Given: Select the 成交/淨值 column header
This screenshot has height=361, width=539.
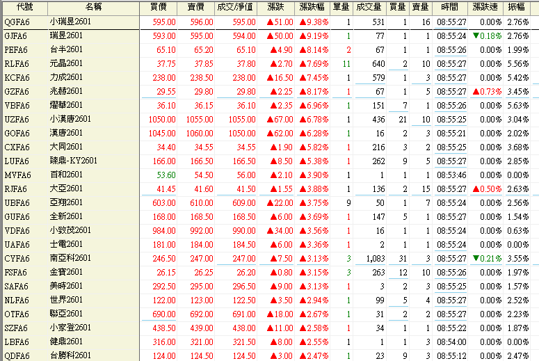Looking at the screenshot, I should (x=236, y=7).
